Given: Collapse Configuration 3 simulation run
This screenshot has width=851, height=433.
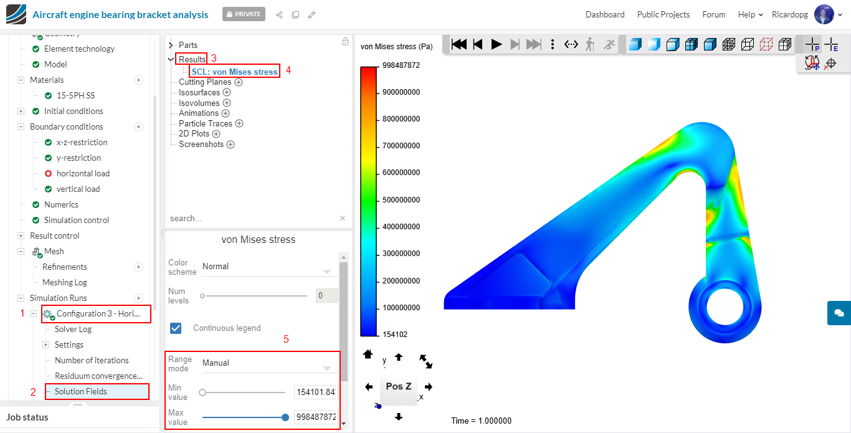Looking at the screenshot, I should point(33,314).
